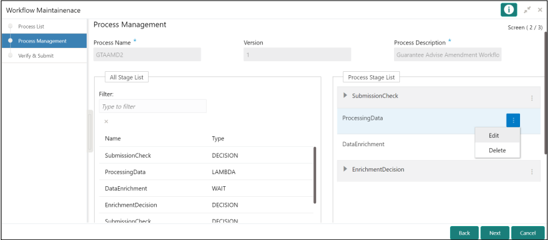Select ProcessingData row in All Stage List

click(206, 172)
